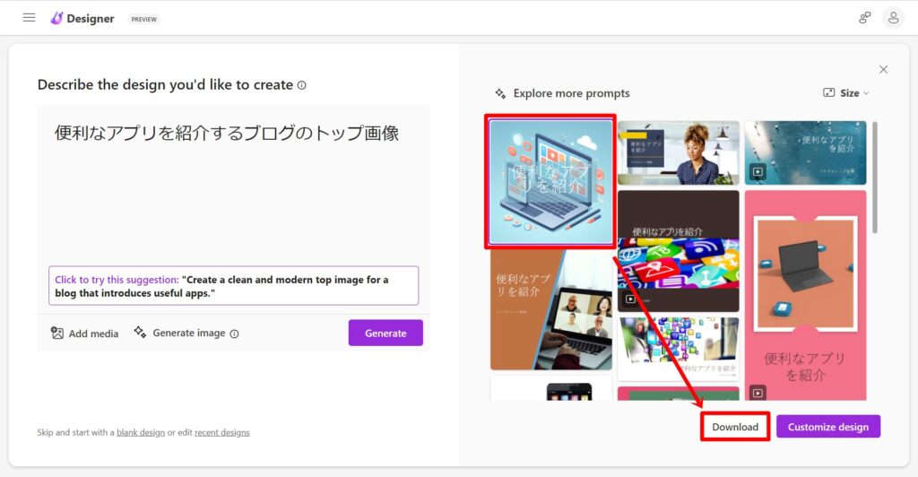Click video badge on the pink laptop thumbnail

(x=758, y=393)
